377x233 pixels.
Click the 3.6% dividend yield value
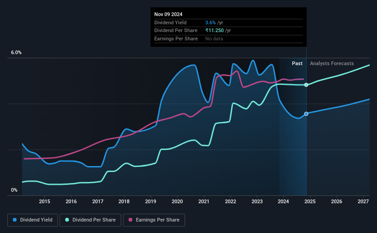click(210, 22)
